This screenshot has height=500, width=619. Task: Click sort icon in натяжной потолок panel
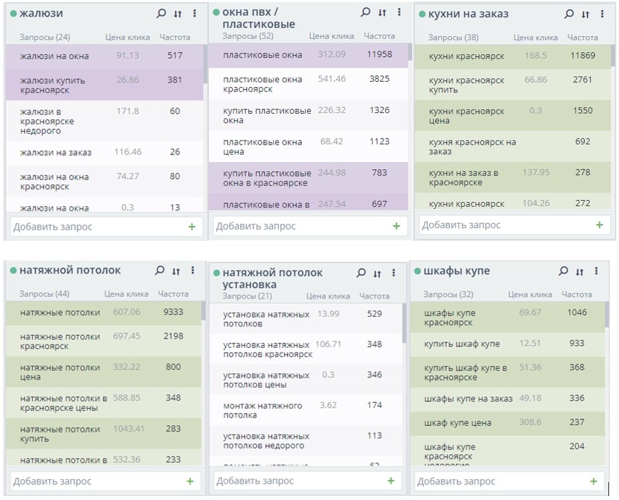[176, 271]
